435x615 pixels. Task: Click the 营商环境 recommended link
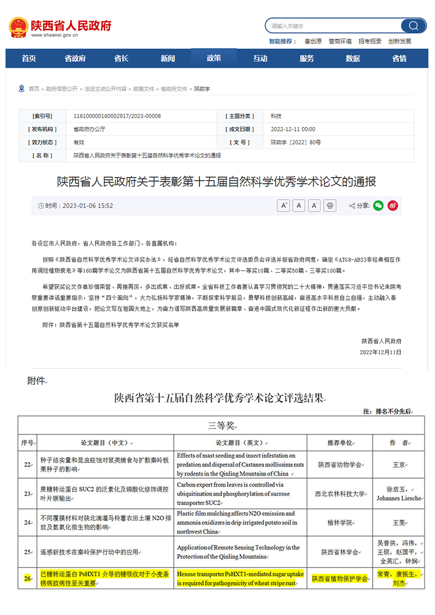pos(340,41)
